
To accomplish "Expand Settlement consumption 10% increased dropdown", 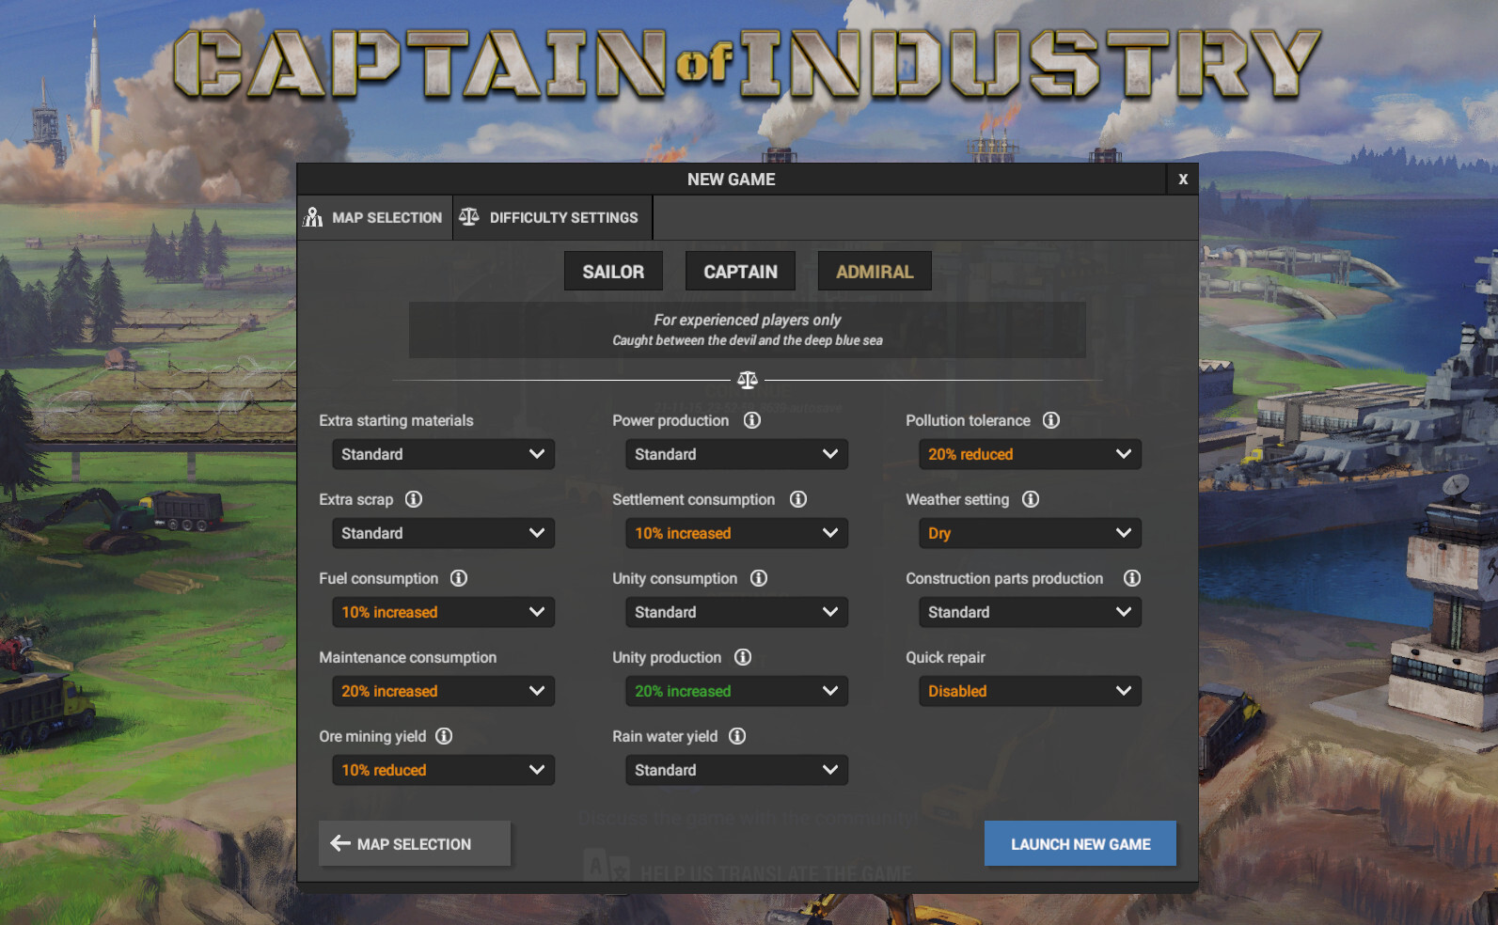I will pyautogui.click(x=736, y=533).
